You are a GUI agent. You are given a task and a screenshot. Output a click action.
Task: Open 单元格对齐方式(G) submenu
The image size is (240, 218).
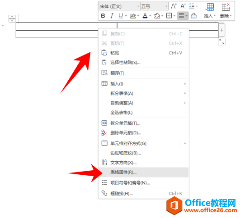[143, 143]
